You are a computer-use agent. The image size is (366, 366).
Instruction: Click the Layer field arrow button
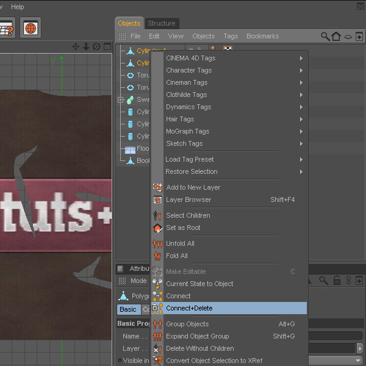pyautogui.click(x=360, y=348)
